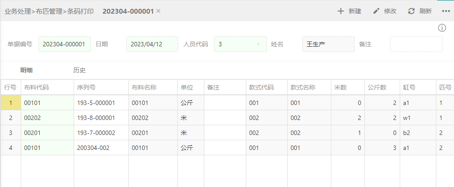Click the empty 备注 input field
454x187 pixels.
tap(416, 44)
